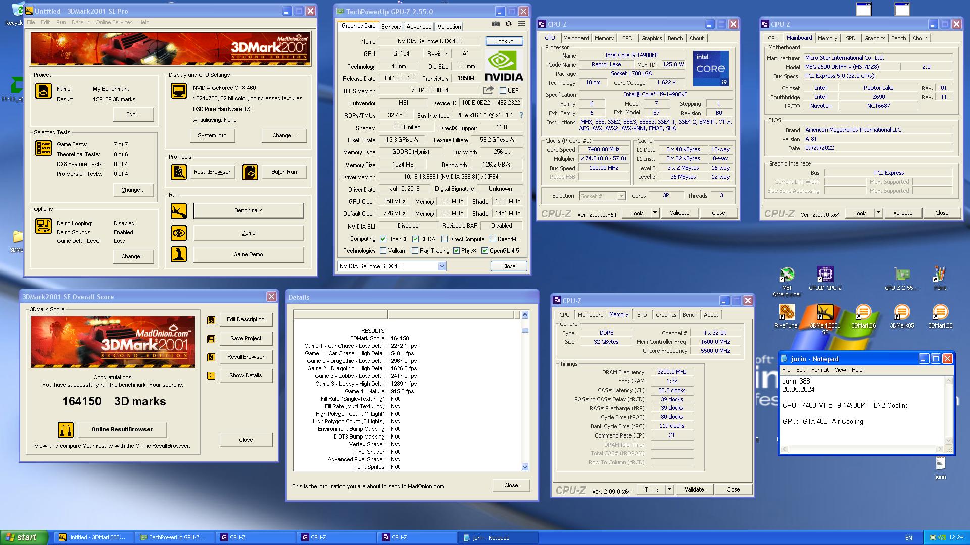The image size is (970, 545).
Task: Switch to Sensors tab in GPU-Z
Action: coord(391,27)
